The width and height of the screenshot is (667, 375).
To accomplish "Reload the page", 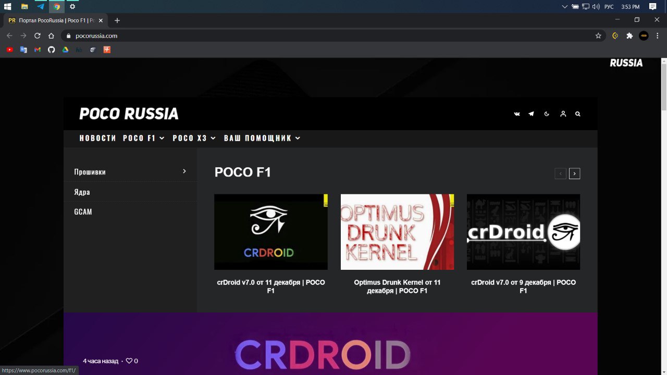I will [38, 36].
